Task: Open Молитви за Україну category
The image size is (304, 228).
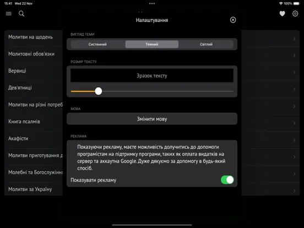Action: click(x=34, y=189)
